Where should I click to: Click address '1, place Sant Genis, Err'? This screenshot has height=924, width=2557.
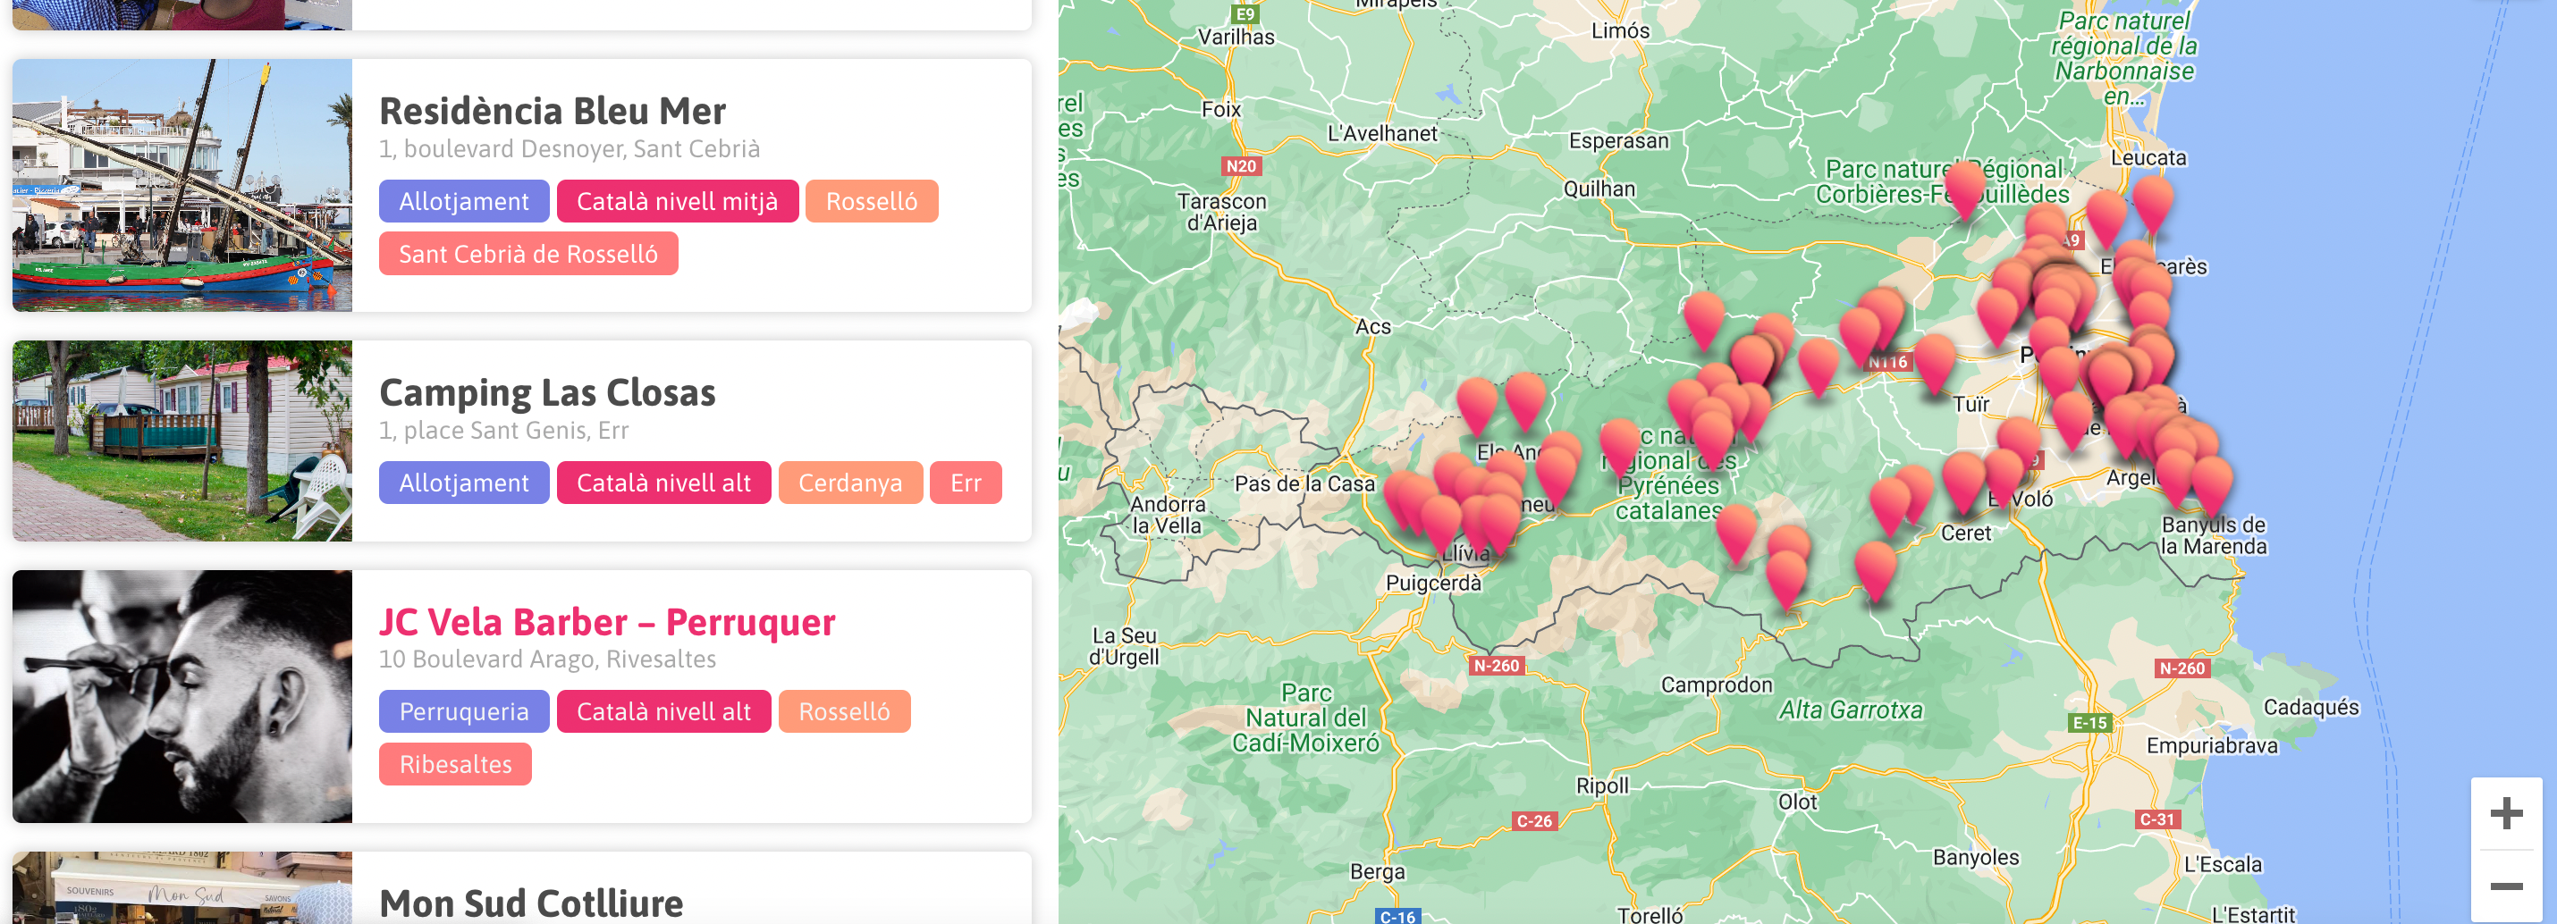pyautogui.click(x=503, y=431)
